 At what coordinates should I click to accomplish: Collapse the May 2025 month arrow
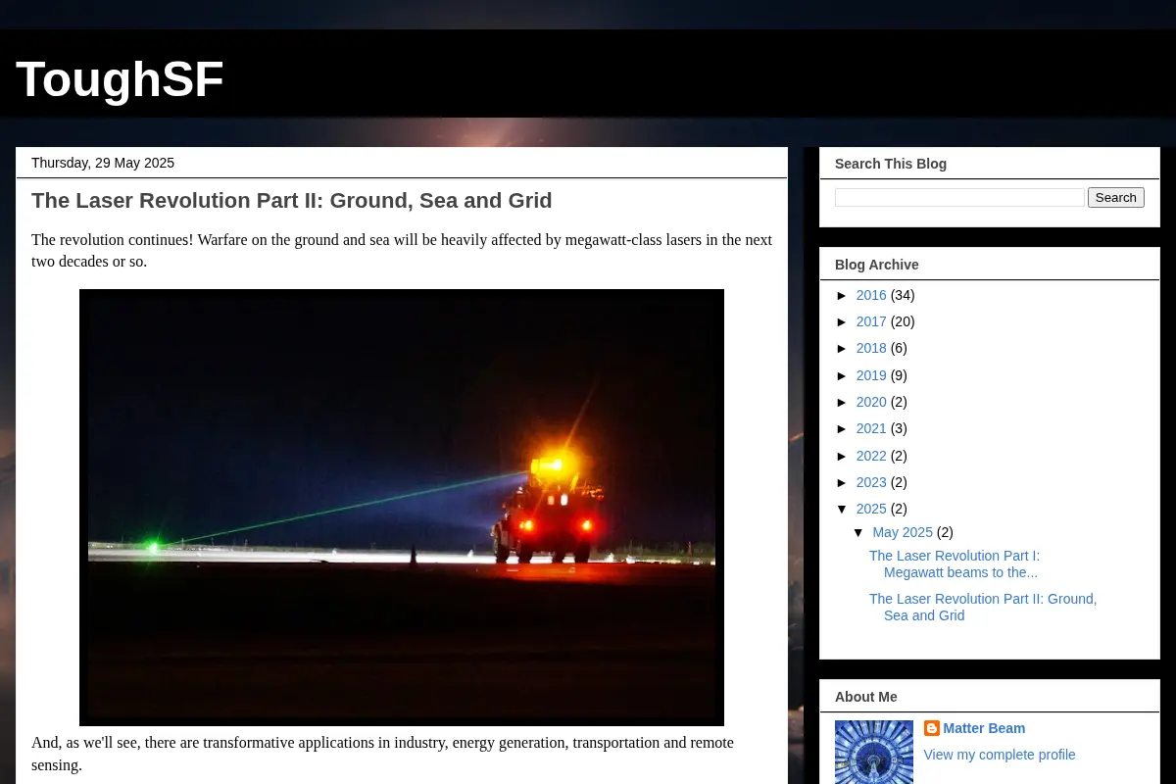[859, 532]
